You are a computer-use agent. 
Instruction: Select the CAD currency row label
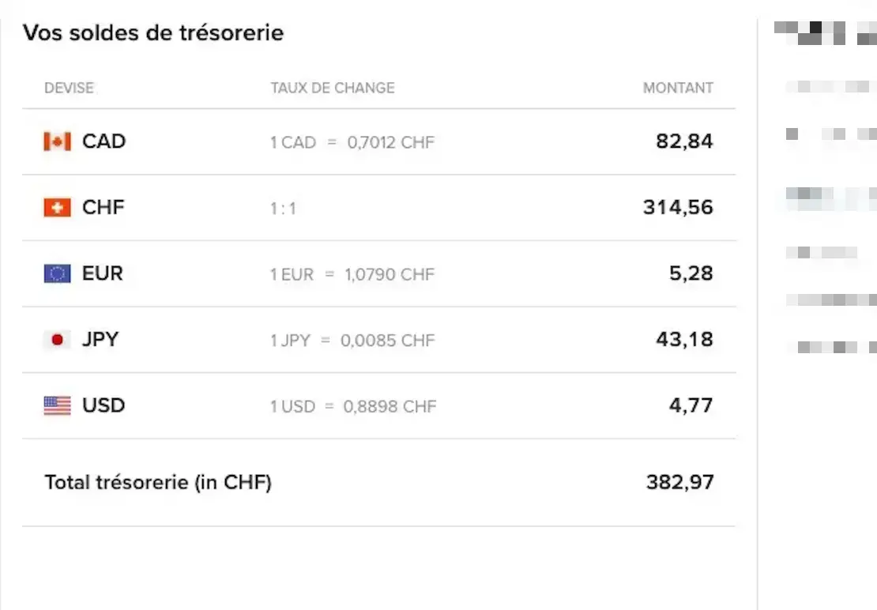point(104,141)
